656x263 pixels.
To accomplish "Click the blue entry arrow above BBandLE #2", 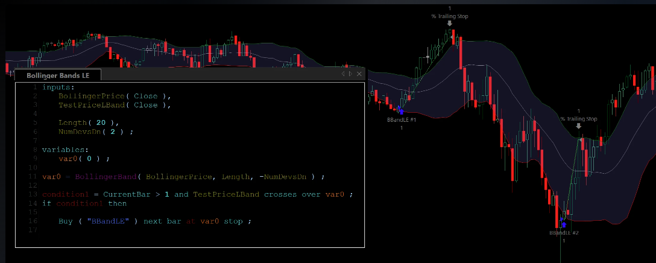I will pos(564,224).
